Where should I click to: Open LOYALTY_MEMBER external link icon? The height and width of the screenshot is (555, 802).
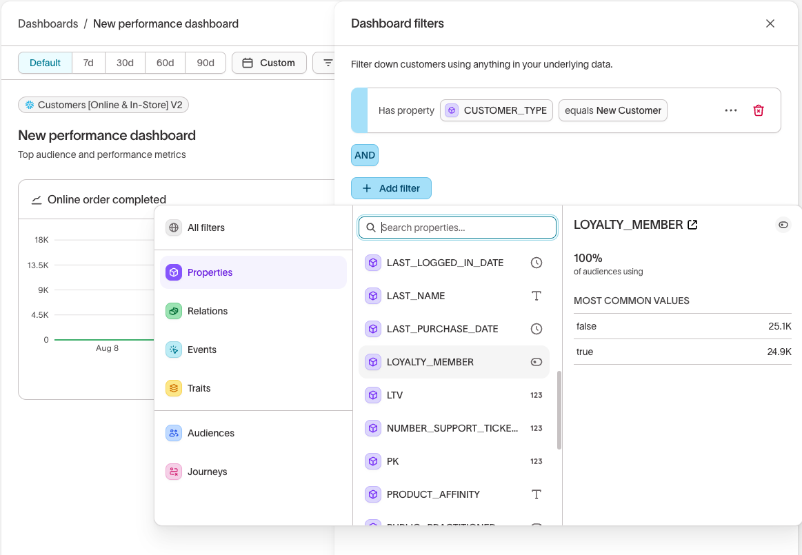692,225
